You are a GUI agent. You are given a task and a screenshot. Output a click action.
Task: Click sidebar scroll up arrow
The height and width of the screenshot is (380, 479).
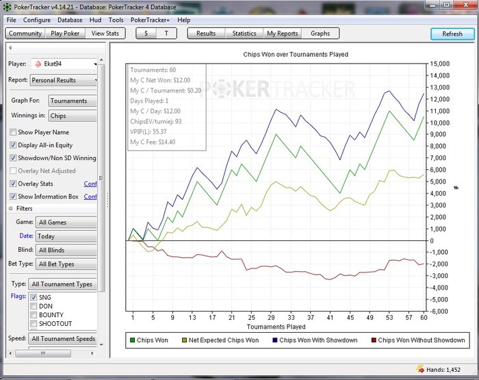(101, 60)
